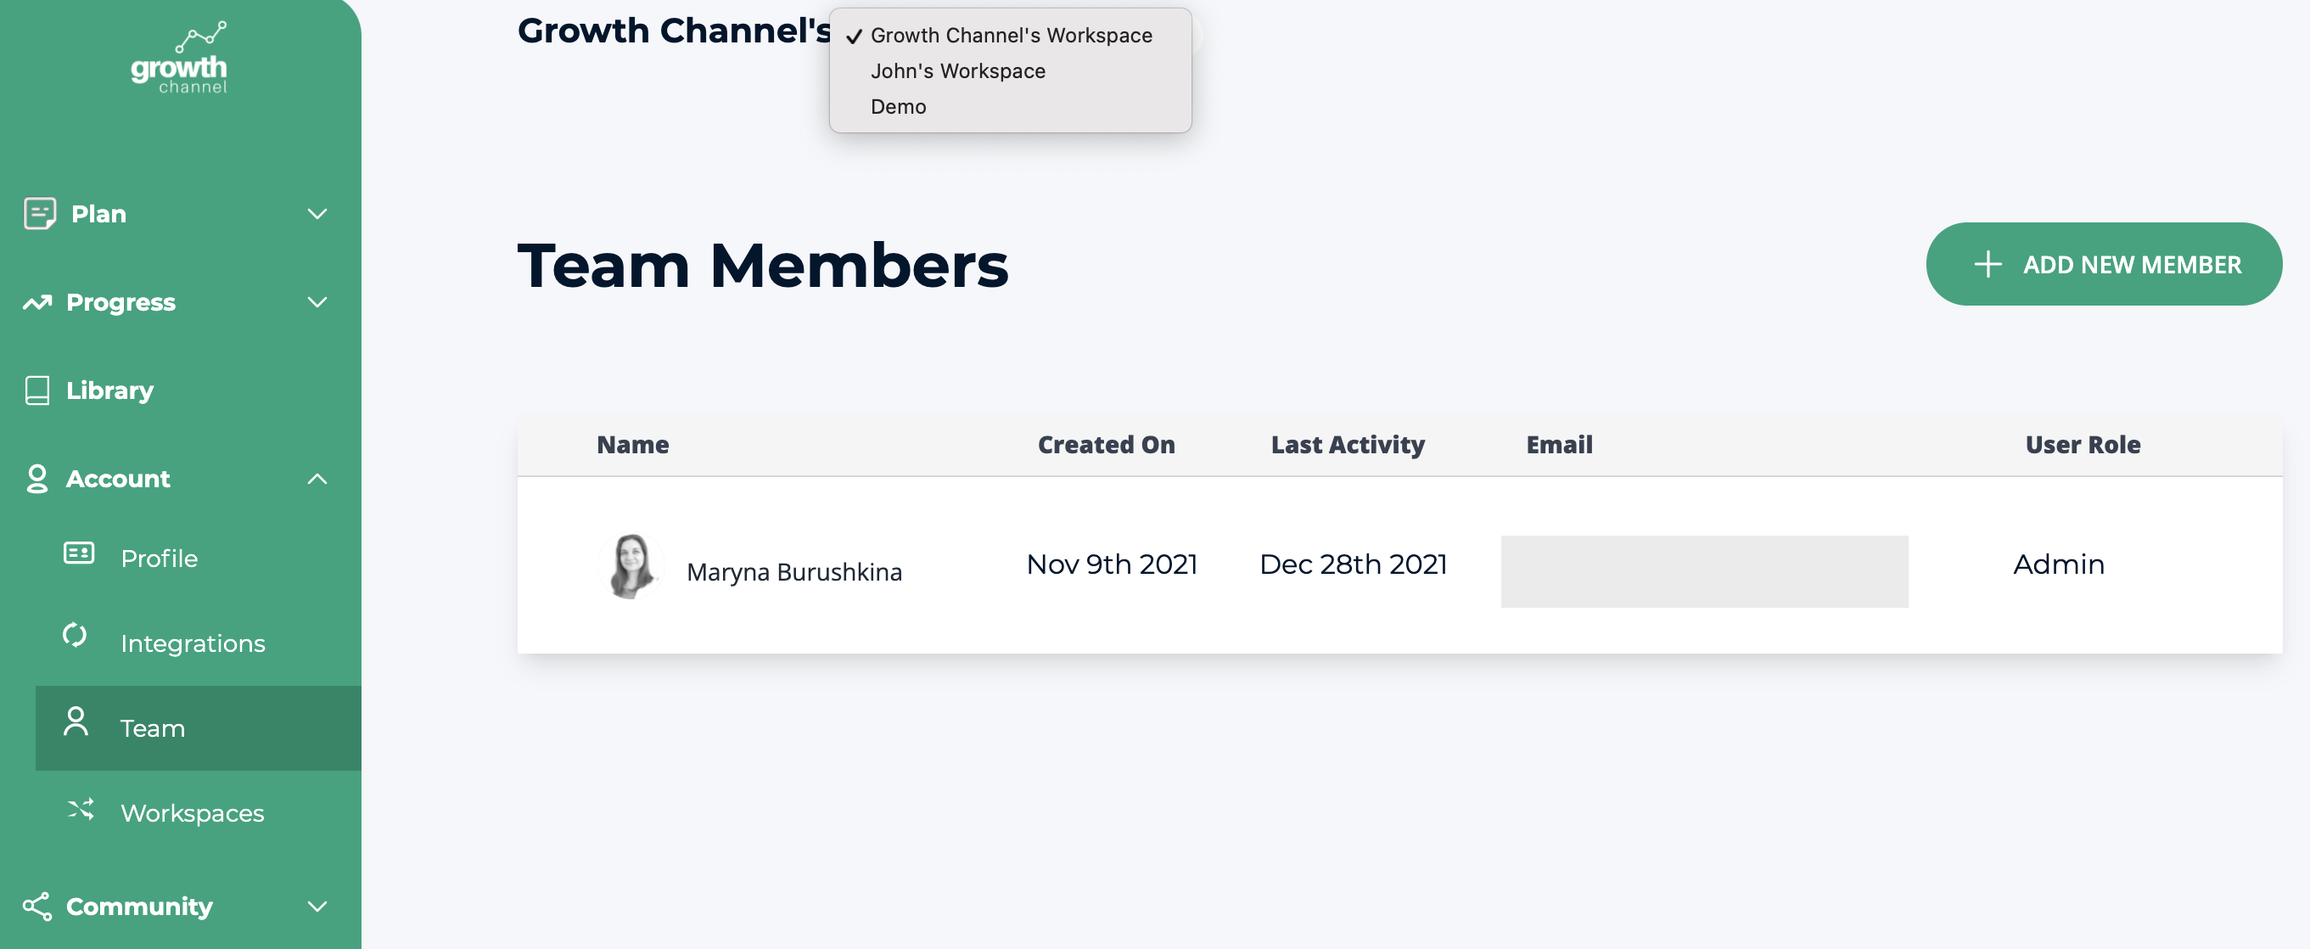Click the redacted email cell
This screenshot has height=949, width=2310.
1704,571
